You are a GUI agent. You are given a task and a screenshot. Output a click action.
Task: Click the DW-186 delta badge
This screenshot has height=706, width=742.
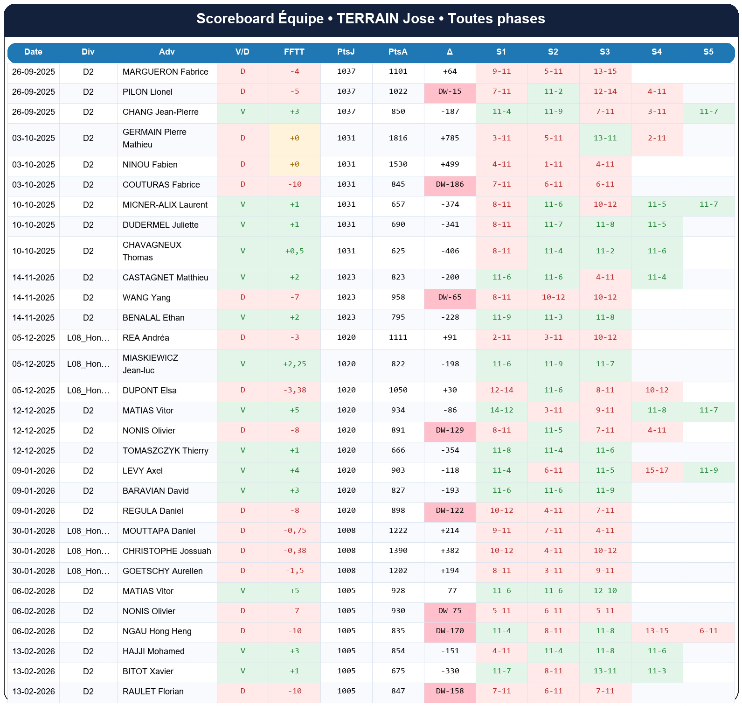click(450, 184)
